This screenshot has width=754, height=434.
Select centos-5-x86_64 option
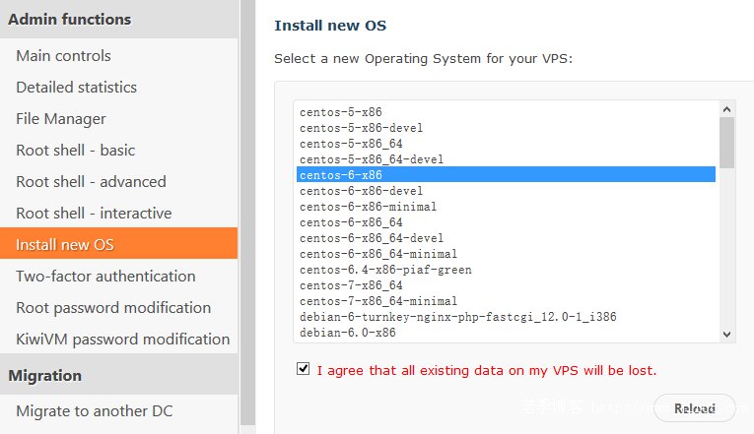(506, 144)
